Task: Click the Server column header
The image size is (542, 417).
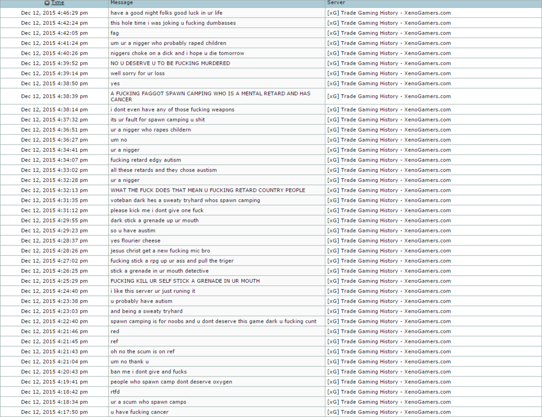Action: (336, 2)
